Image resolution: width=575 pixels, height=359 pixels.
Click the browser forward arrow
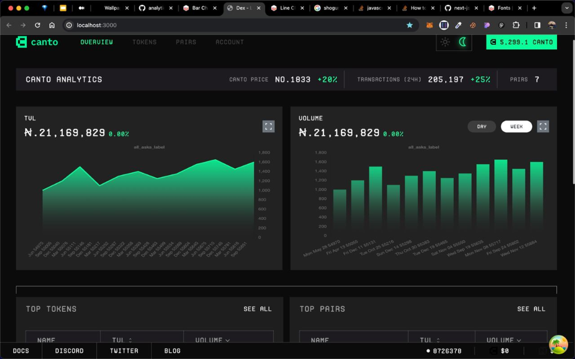[22, 25]
